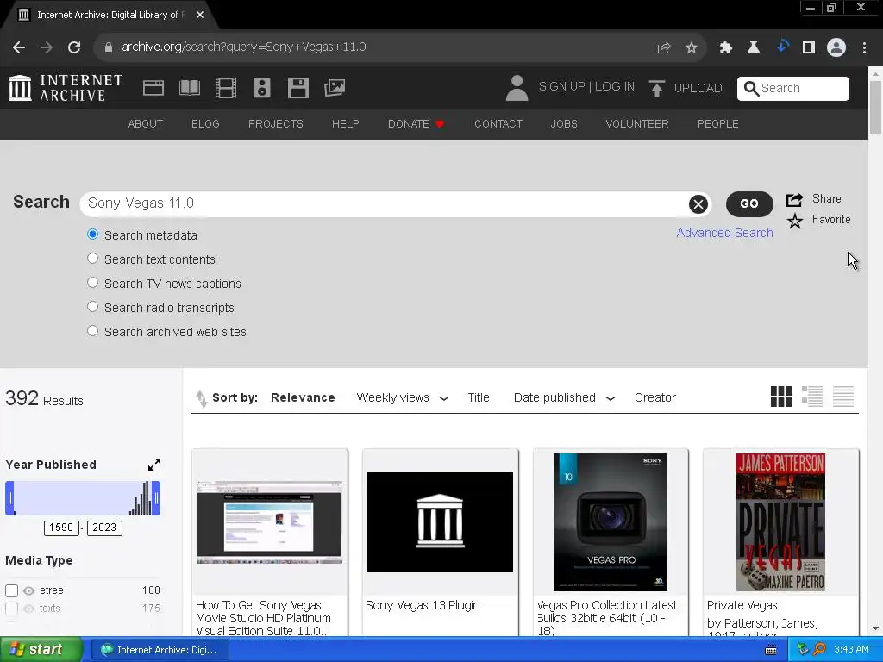The image size is (883, 662).
Task: Open the BLOG menu item
Action: tap(205, 124)
